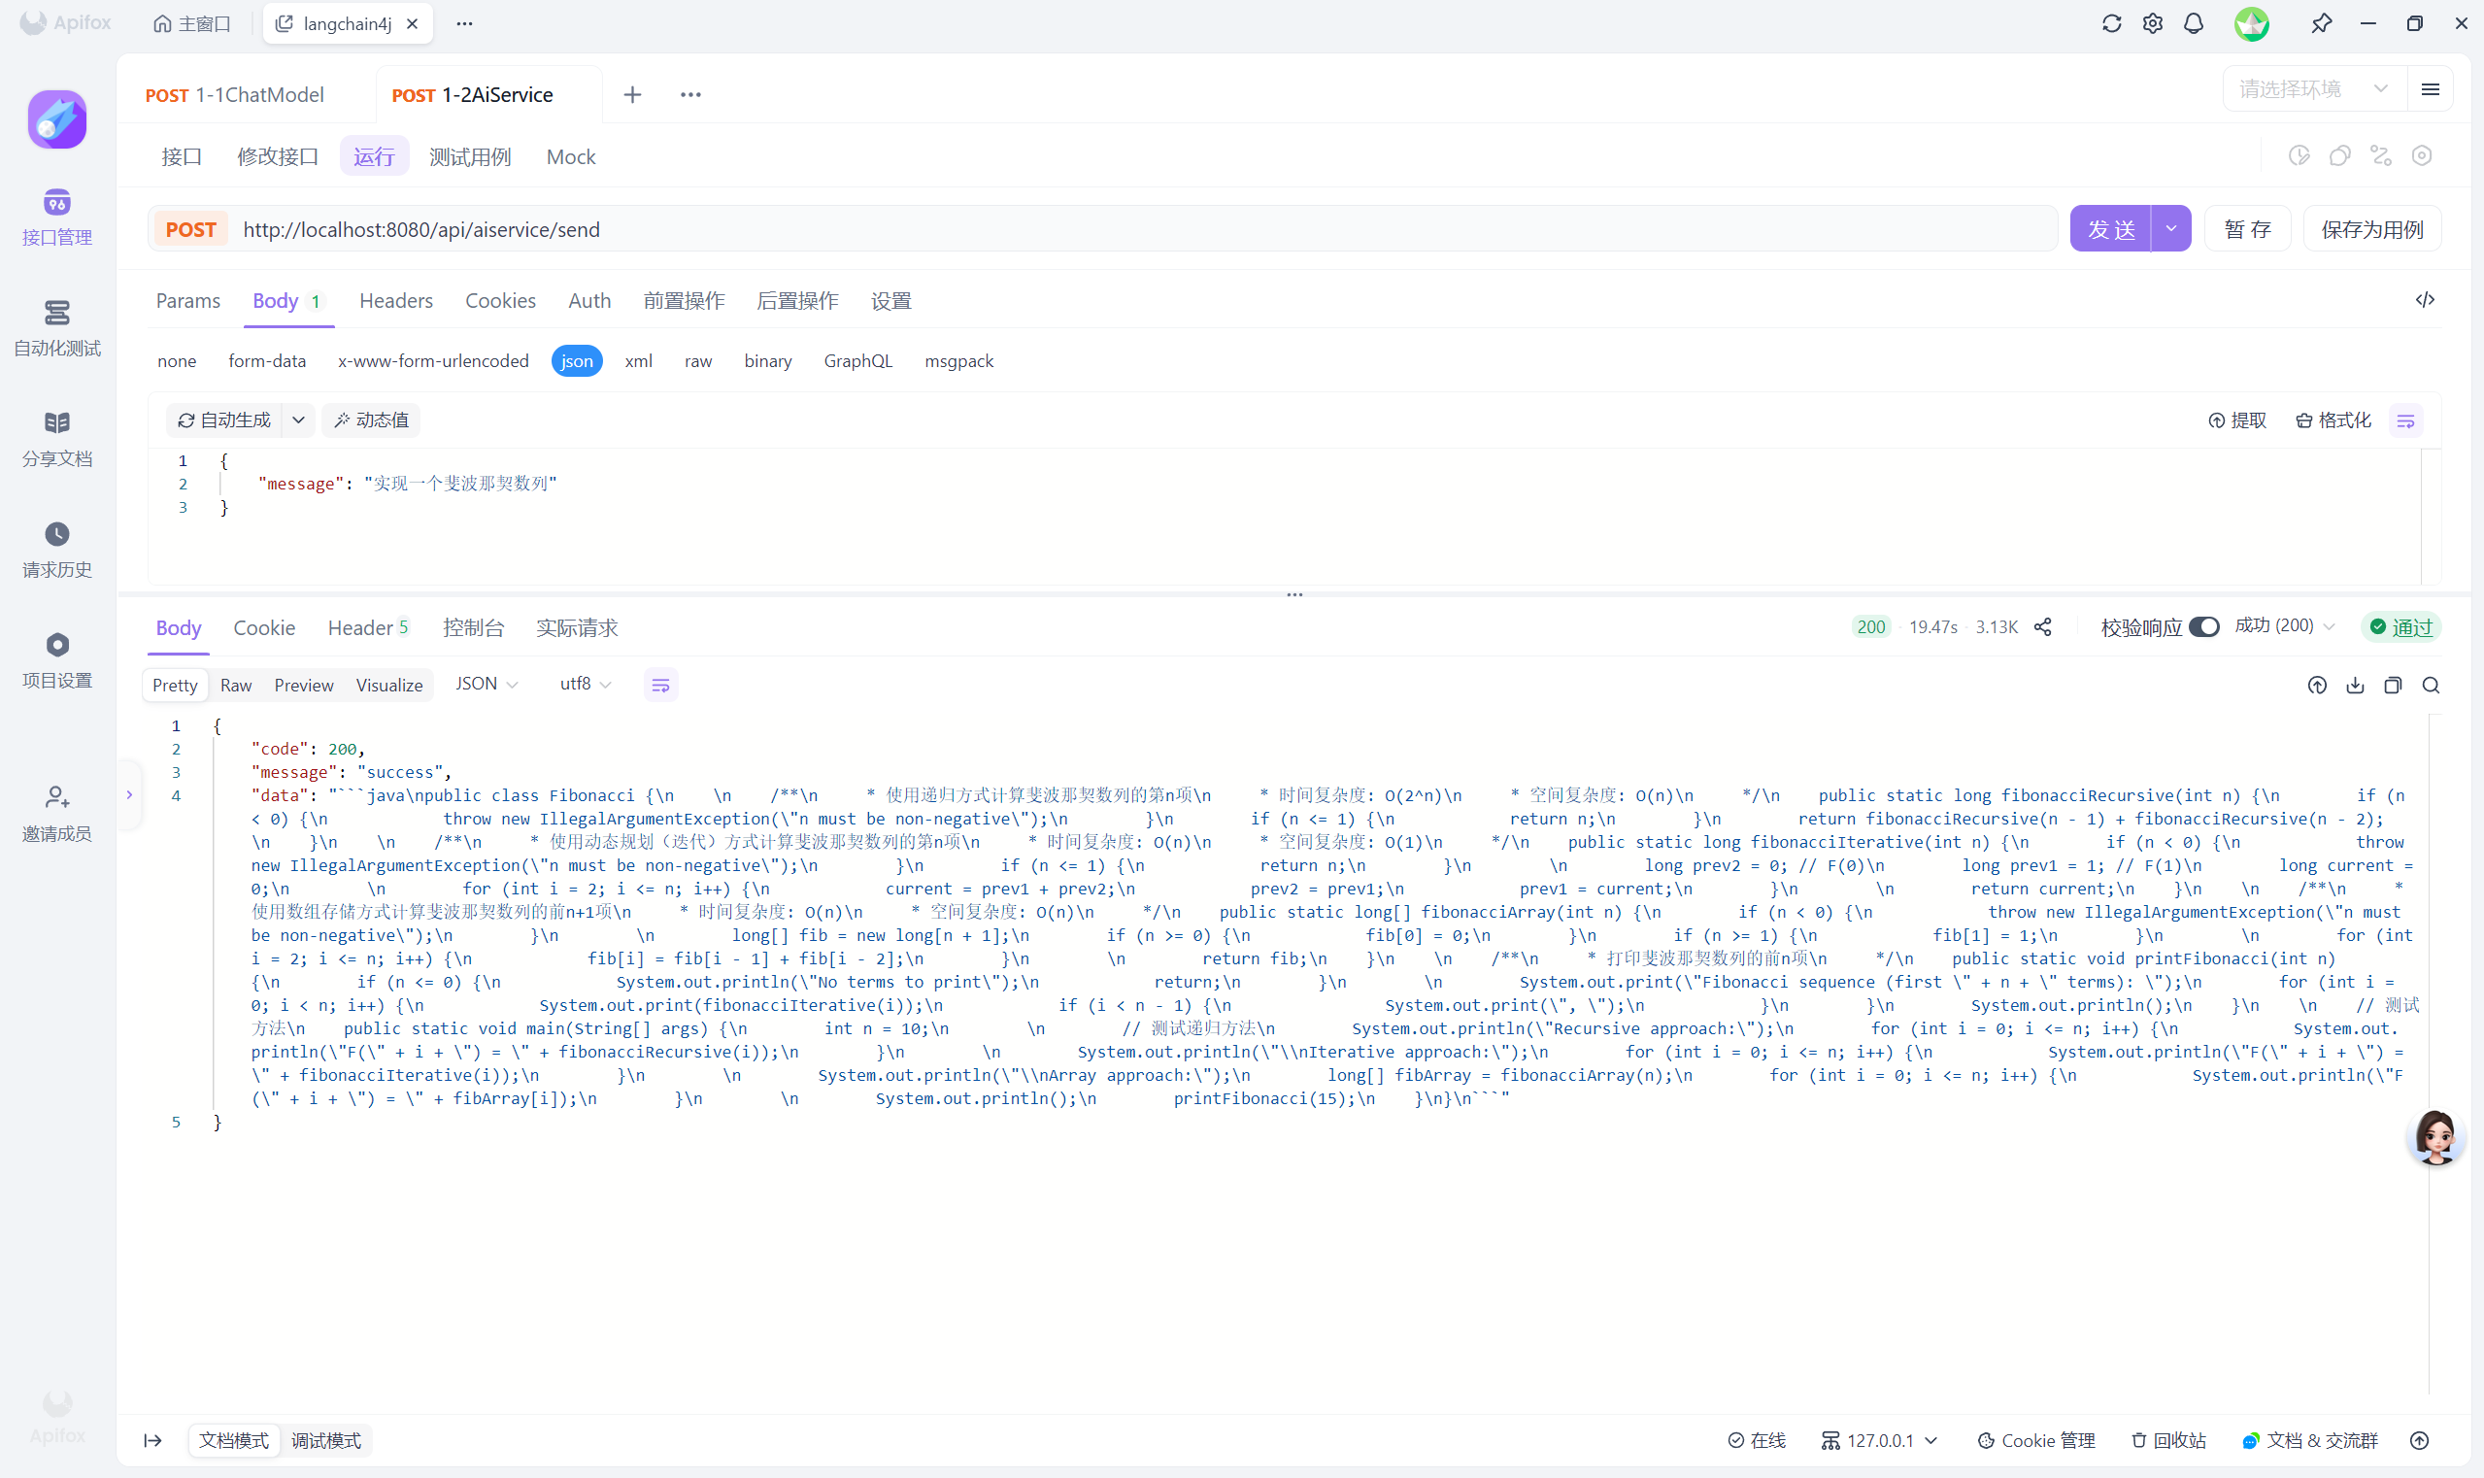Select the binary body type
Screen dimensions: 2484x1478
click(768, 361)
